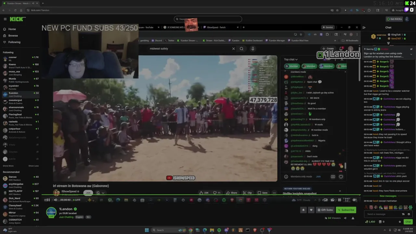
Task: Click the Subscribe button
Action: coord(346,210)
